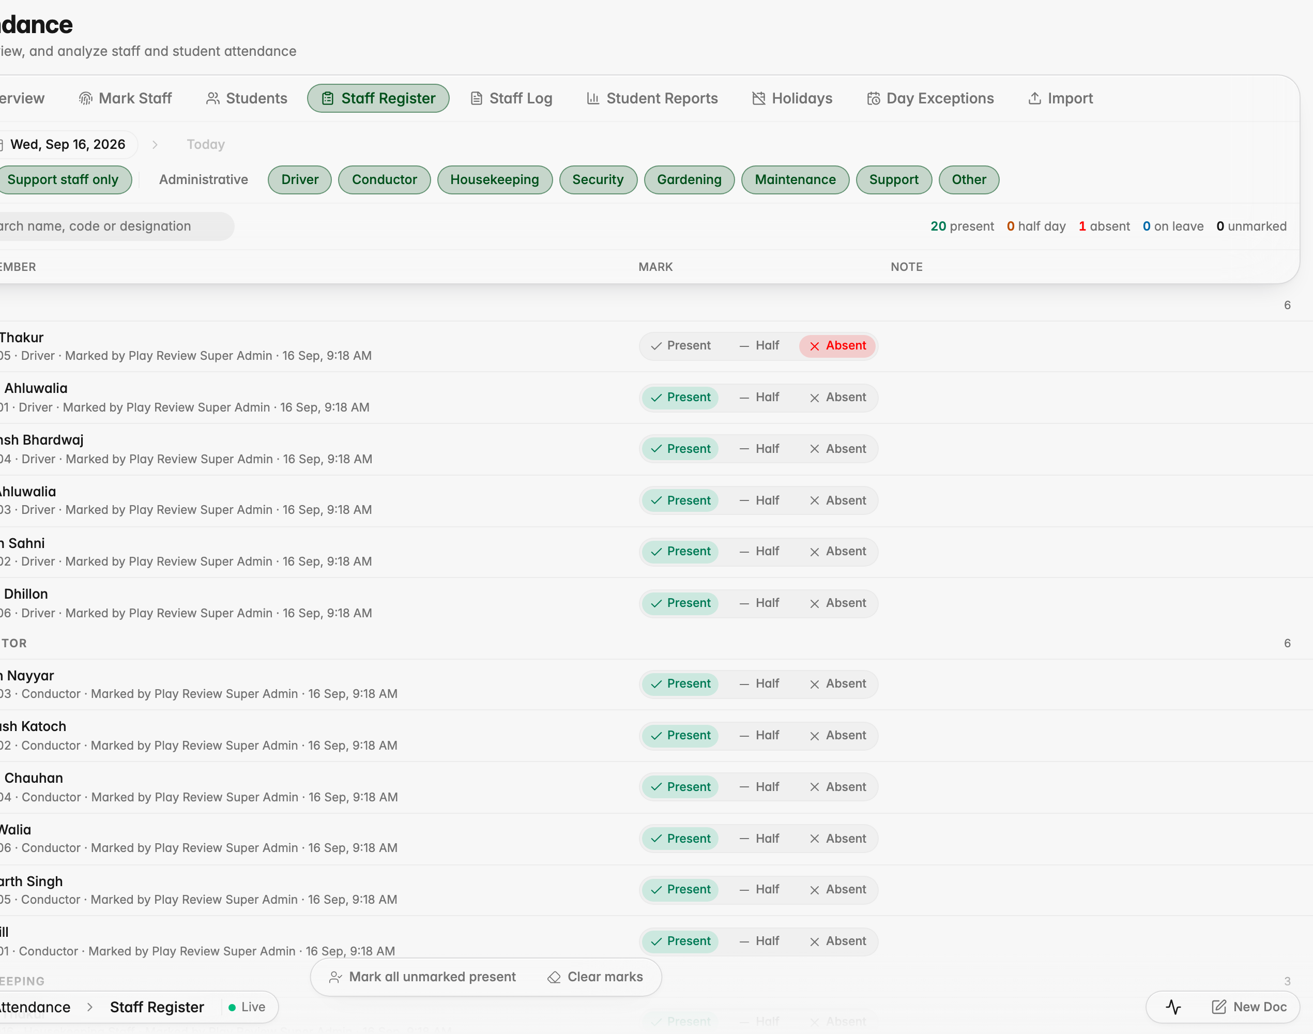Screen dimensions: 1313x1034
Task: Mark Thakur as Half day
Action: (x=759, y=346)
